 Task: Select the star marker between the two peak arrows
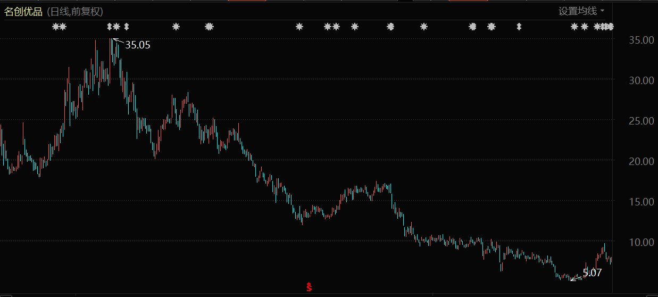point(117,27)
